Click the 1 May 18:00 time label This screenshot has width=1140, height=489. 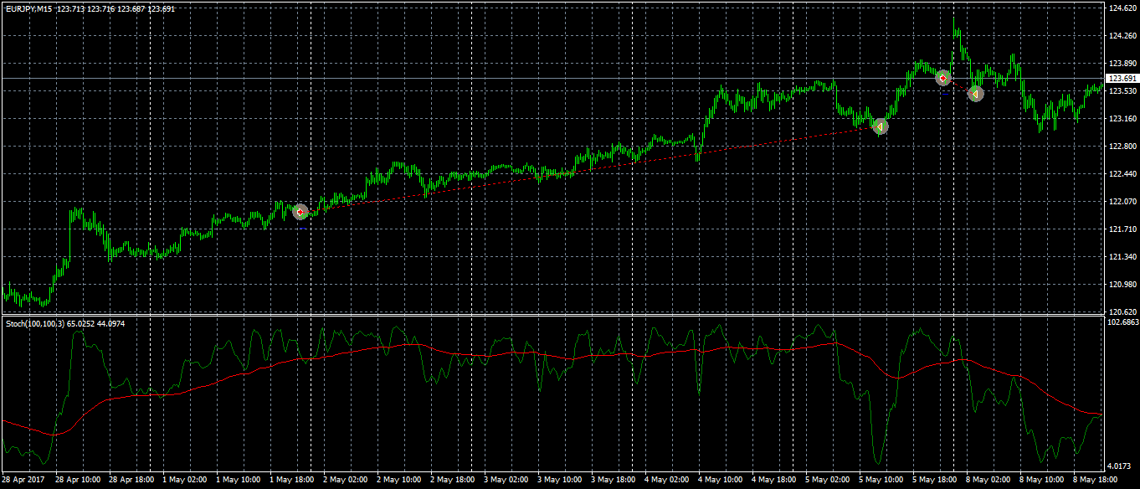292,481
